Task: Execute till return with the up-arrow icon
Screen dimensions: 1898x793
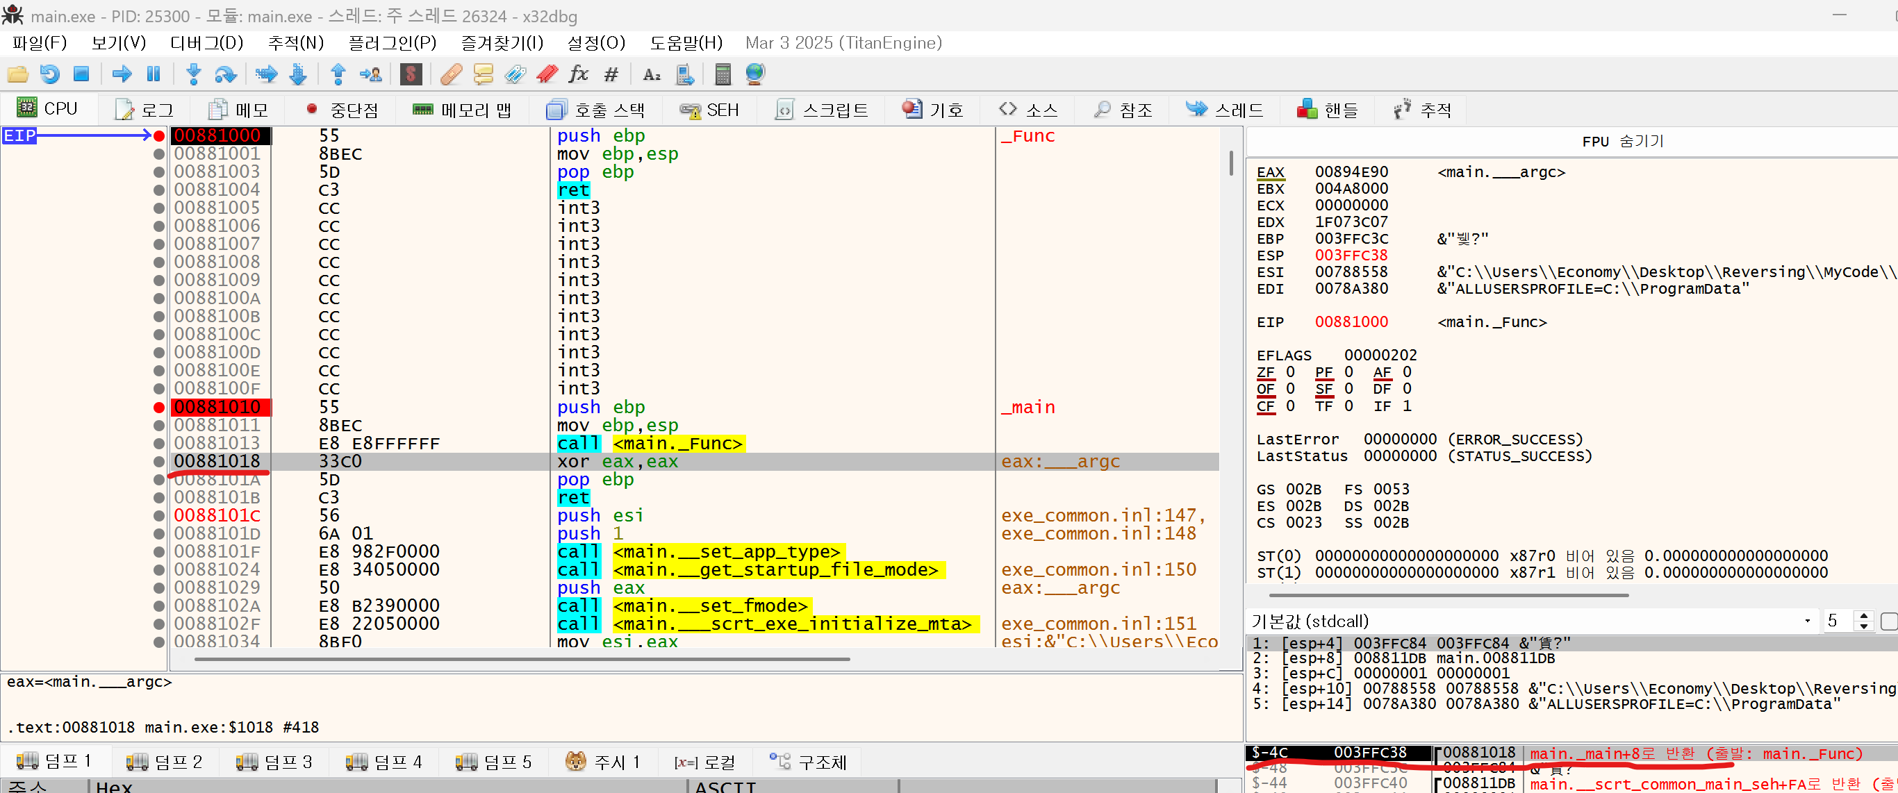Action: 338,74
